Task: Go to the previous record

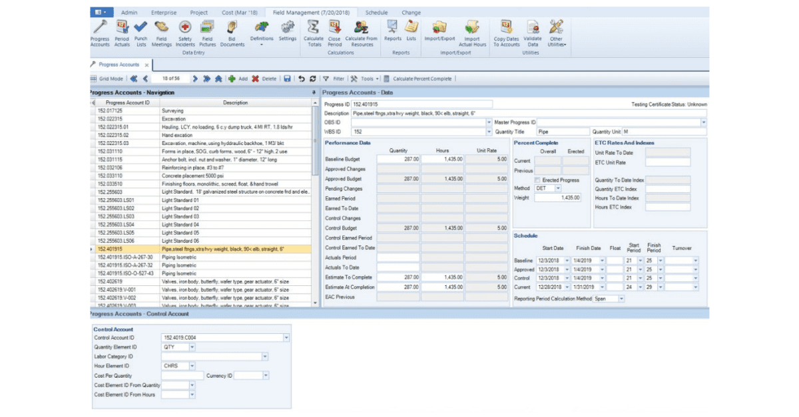Action: [145, 78]
